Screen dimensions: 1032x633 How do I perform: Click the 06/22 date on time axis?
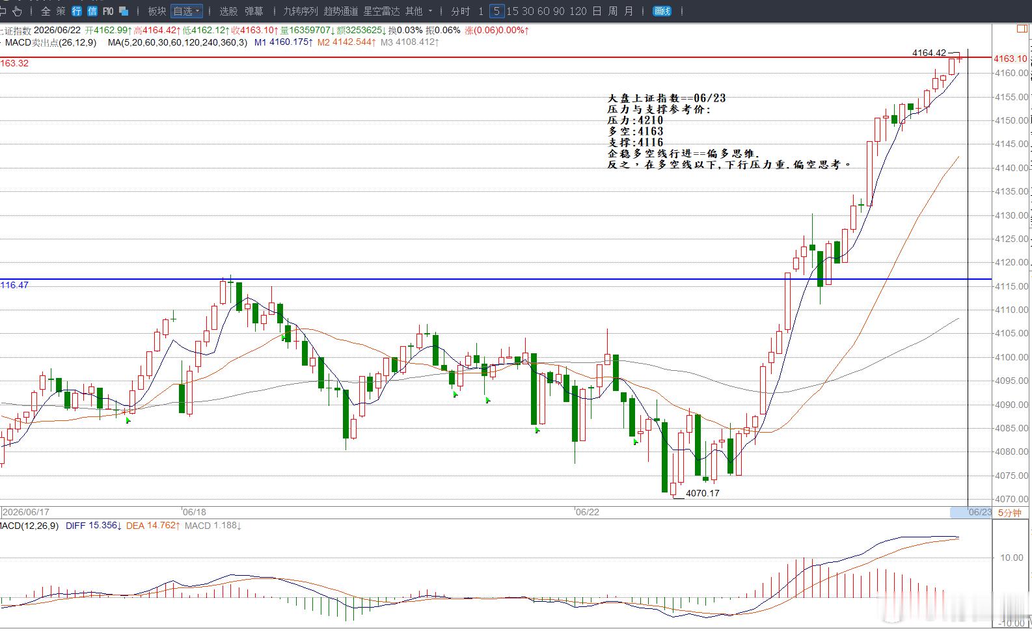[588, 512]
